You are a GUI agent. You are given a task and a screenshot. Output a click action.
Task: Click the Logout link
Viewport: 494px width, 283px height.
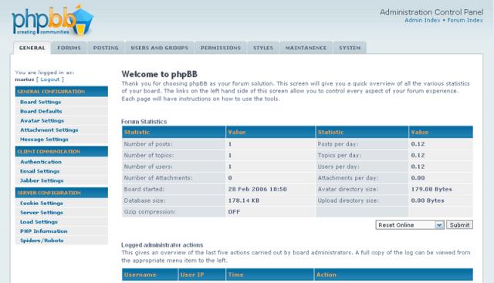[x=49, y=79]
